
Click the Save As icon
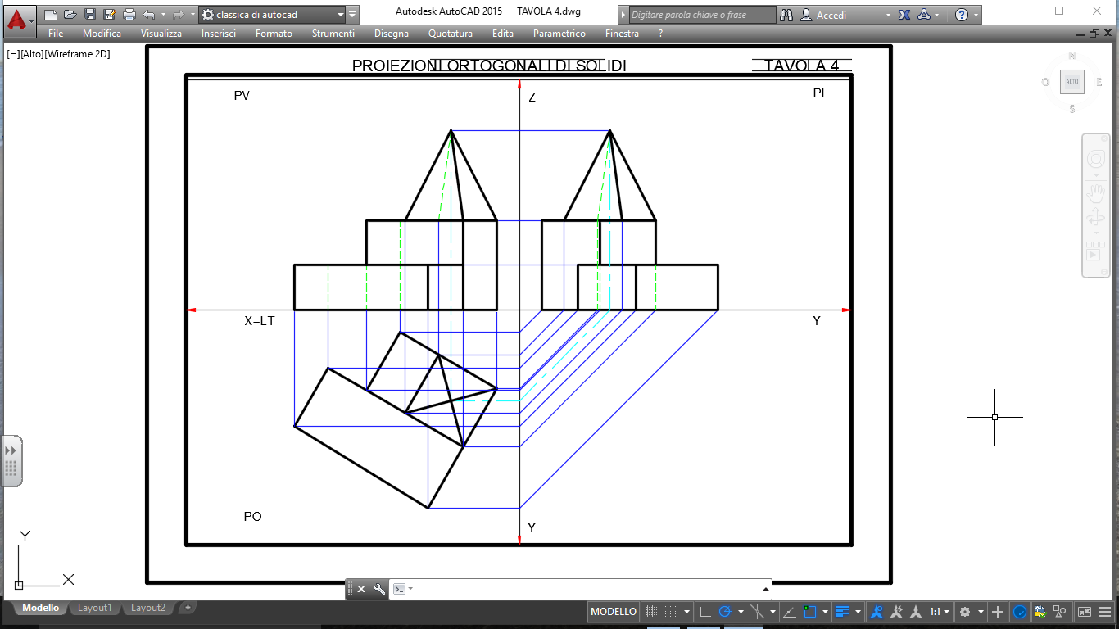coord(110,15)
